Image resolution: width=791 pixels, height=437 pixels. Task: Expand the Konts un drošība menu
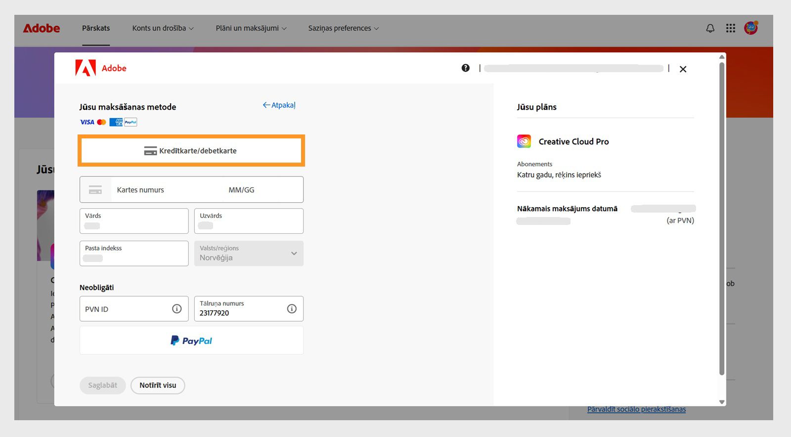163,28
